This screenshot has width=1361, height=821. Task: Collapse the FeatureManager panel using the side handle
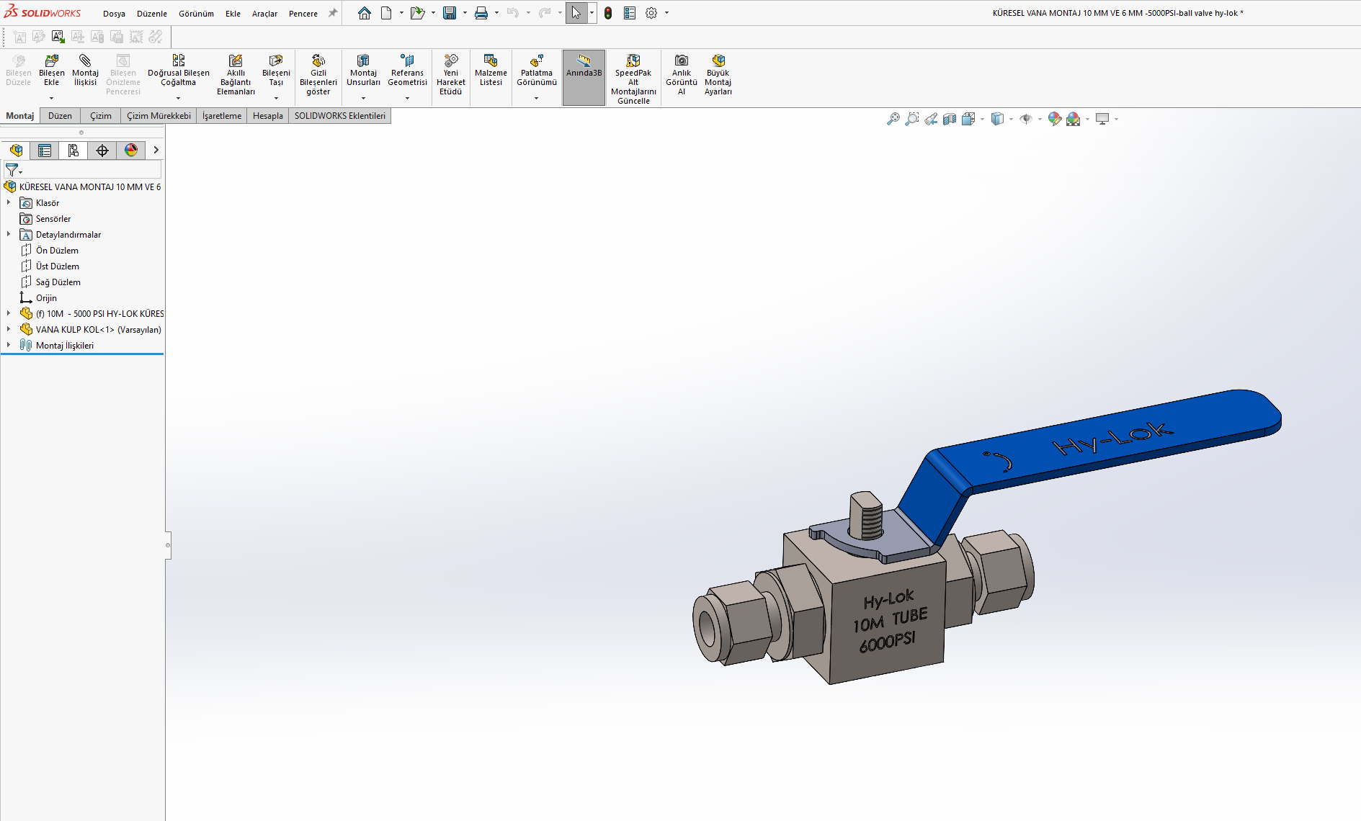click(168, 545)
